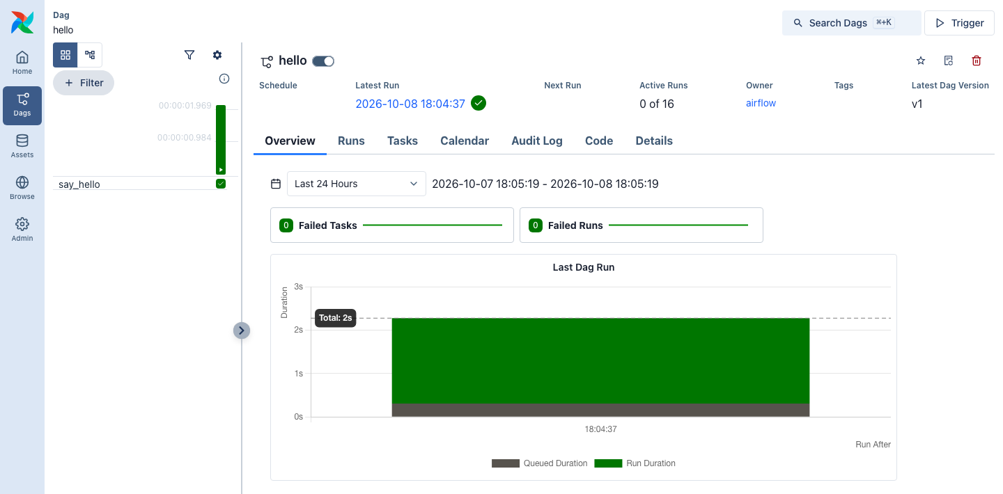Open the Dags sidebar item

(22, 105)
